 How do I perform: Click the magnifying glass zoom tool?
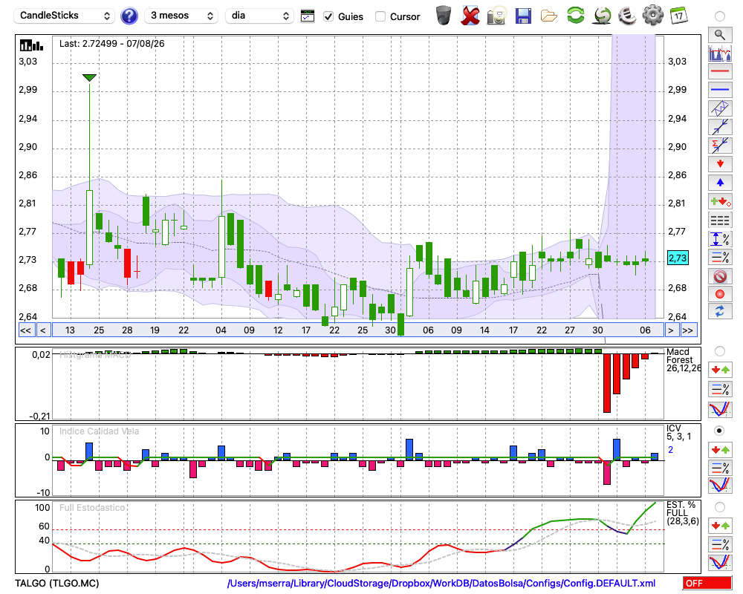point(720,35)
